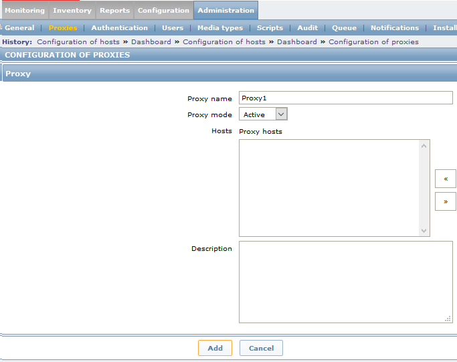Click the Proxy hosts scroll-down arrow
Screen dimensions: 457x362
(424, 231)
